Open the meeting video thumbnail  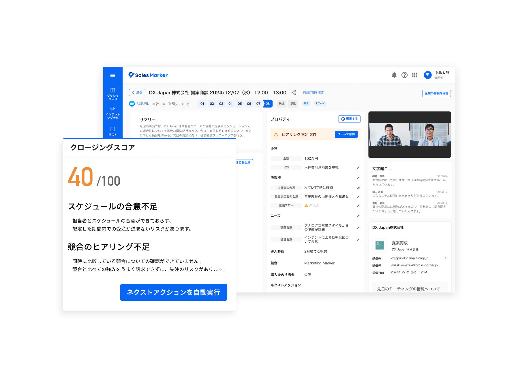point(410,134)
